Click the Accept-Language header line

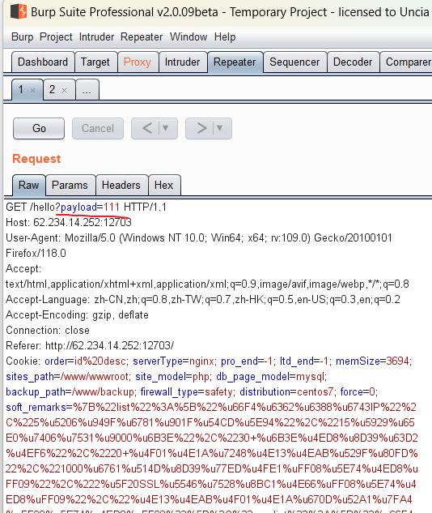203,299
